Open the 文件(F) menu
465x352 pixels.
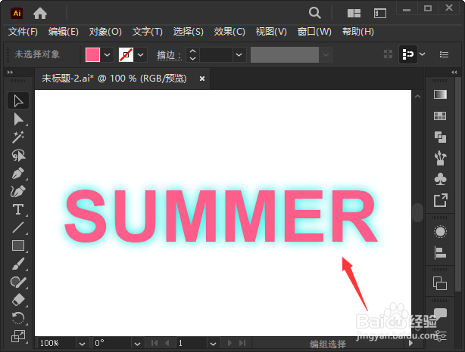tap(23, 32)
